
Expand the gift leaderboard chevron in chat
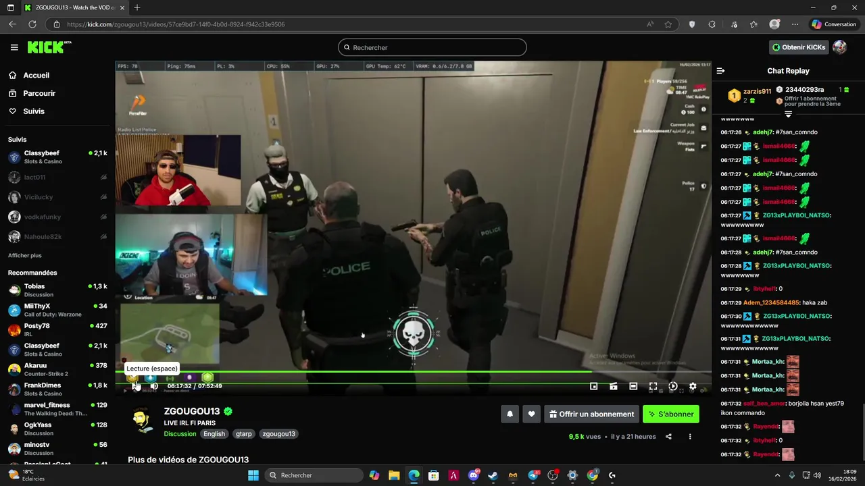pyautogui.click(x=788, y=114)
